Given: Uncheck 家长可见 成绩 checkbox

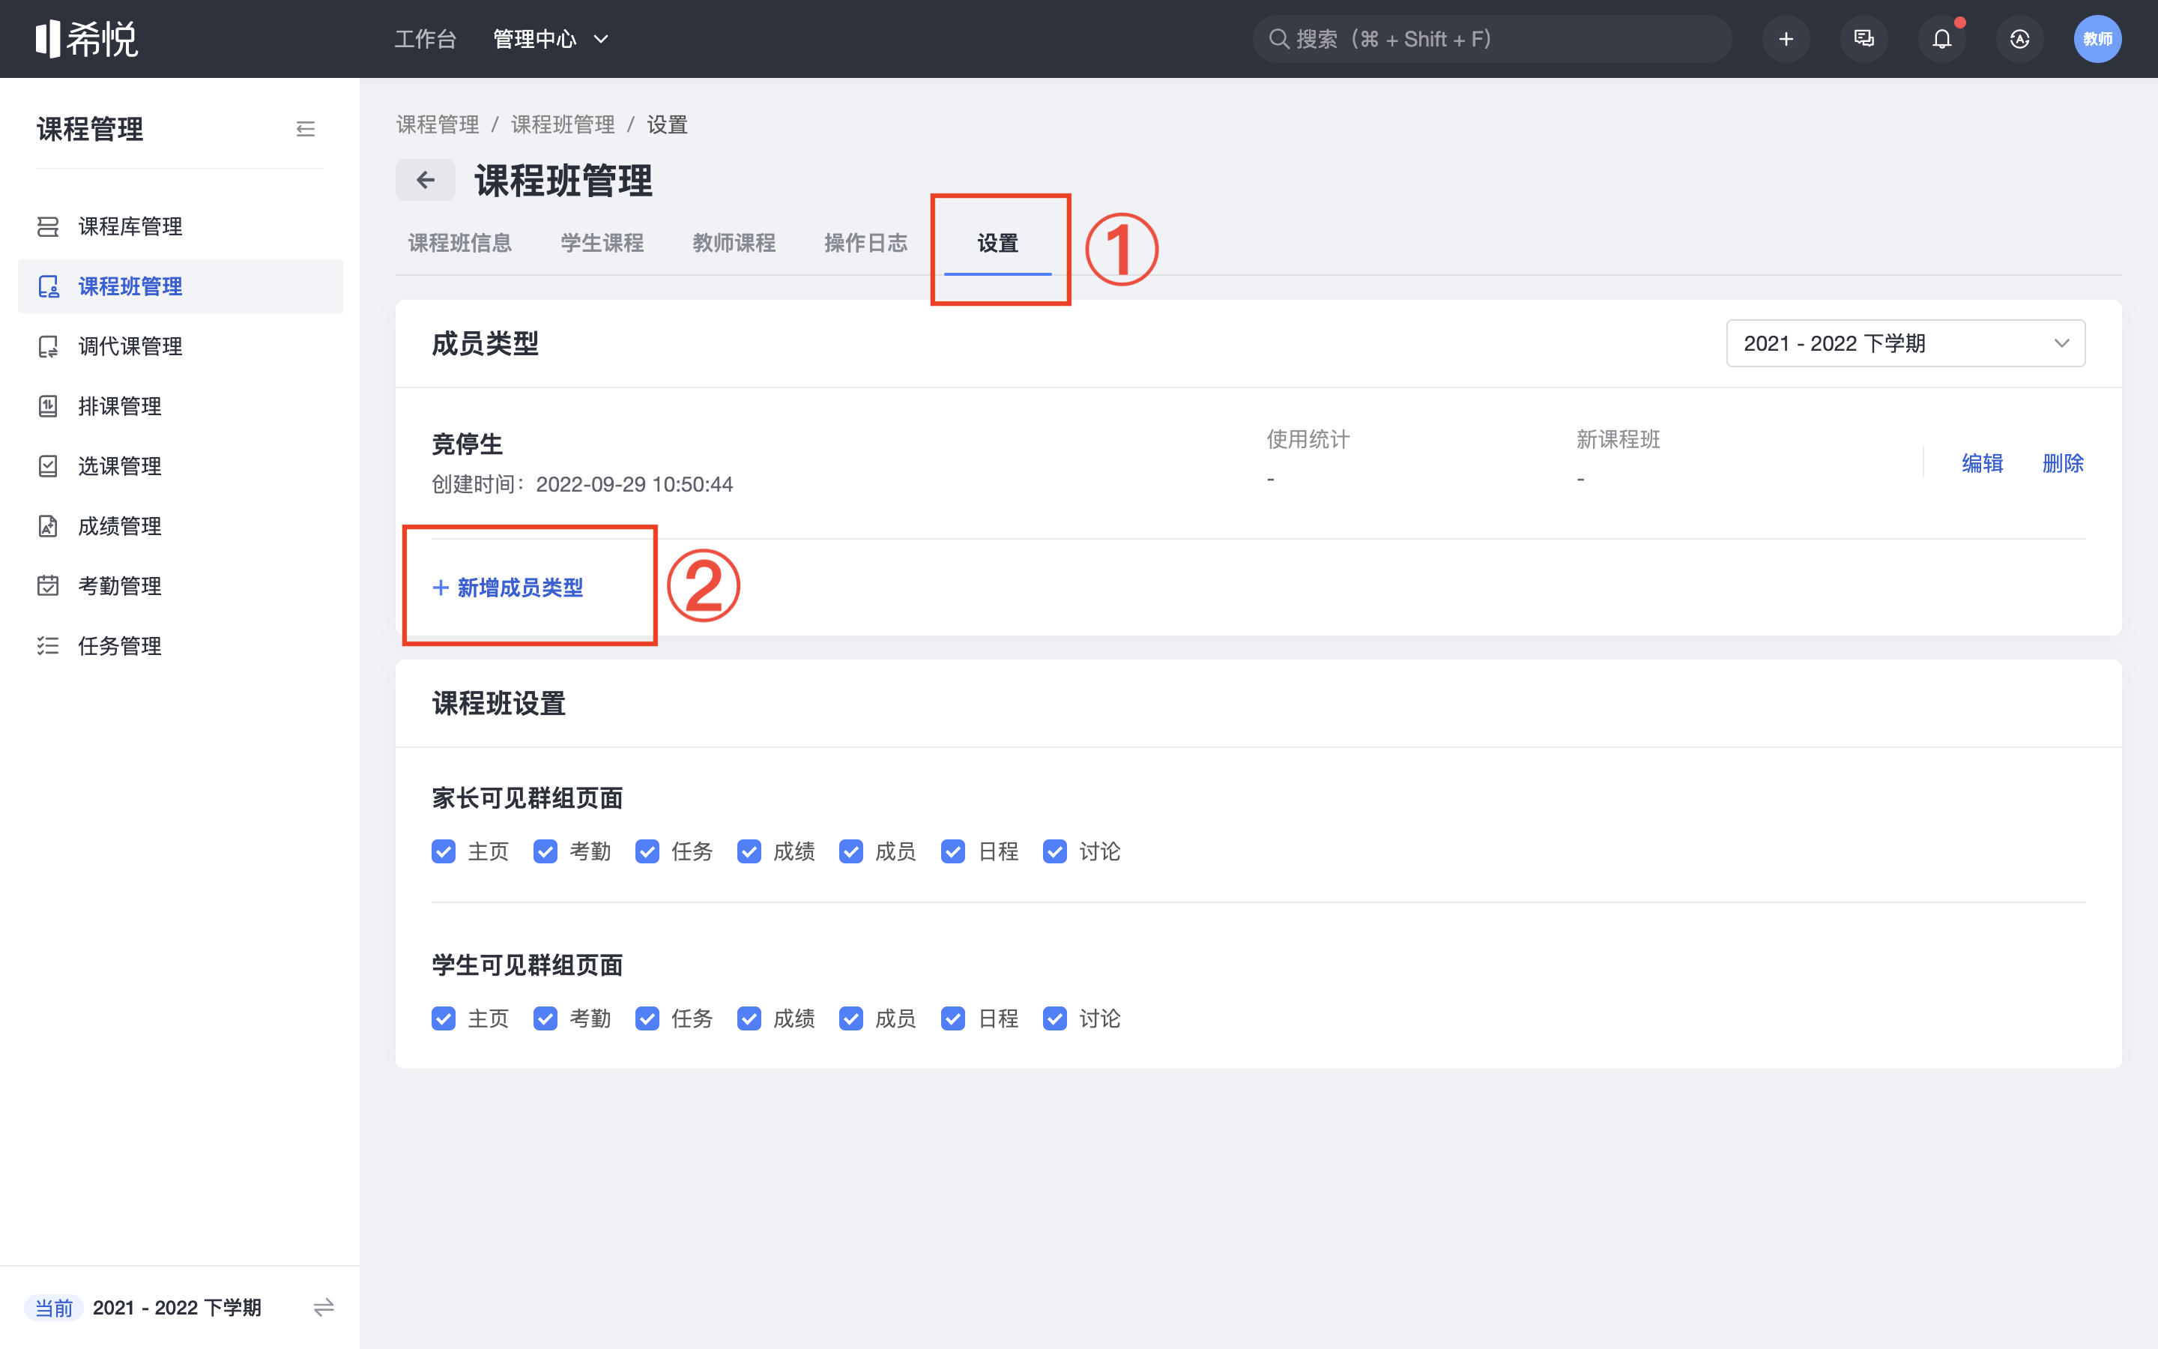Looking at the screenshot, I should [x=749, y=852].
